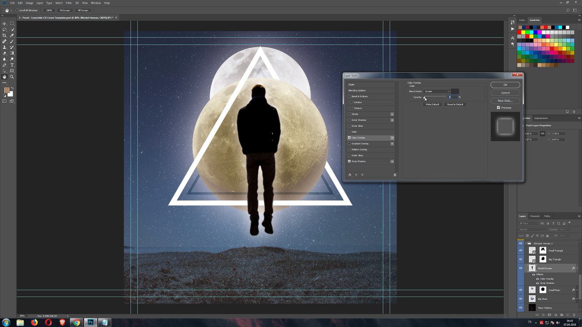This screenshot has width=582, height=327.
Task: Select the Rectangular Marquee tool
Action: tap(12, 24)
